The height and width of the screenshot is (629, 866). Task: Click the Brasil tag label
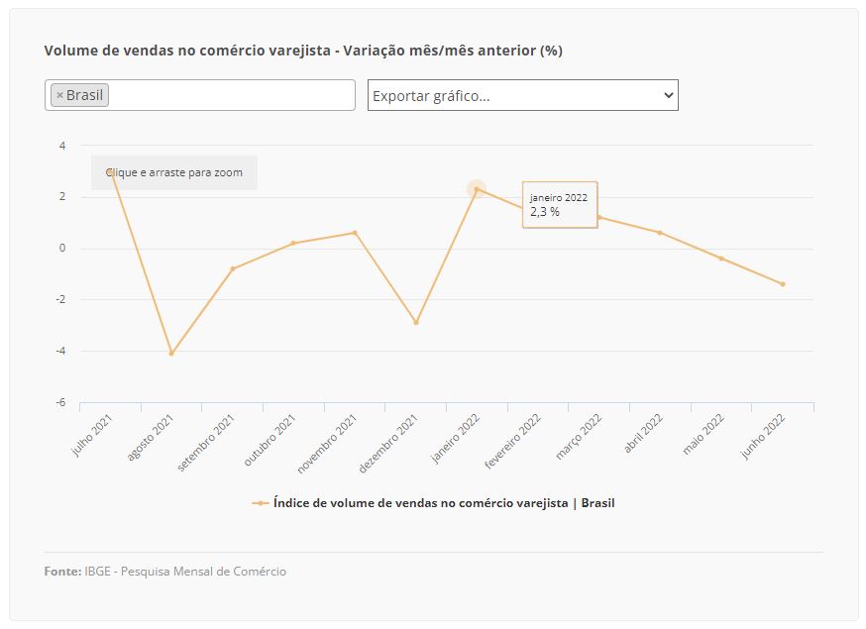point(84,95)
